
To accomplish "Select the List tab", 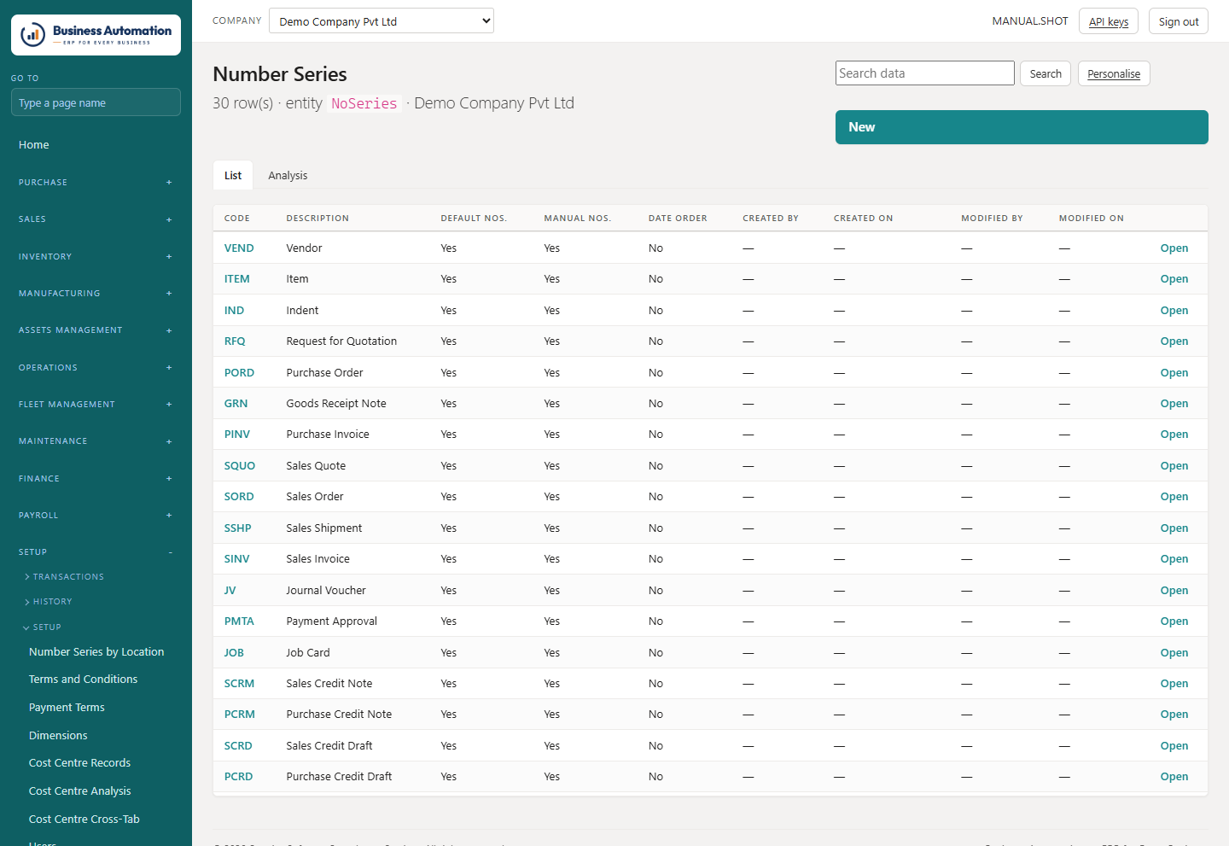I will [233, 176].
